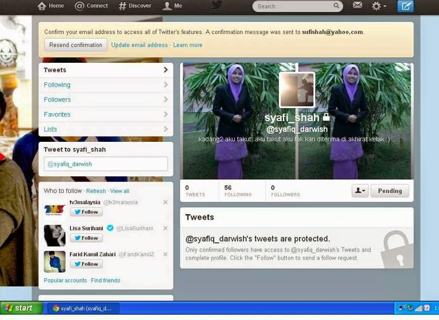Open Farid Kamil Zahari profile name
Viewport: 439px width, 320px height.
(92, 254)
